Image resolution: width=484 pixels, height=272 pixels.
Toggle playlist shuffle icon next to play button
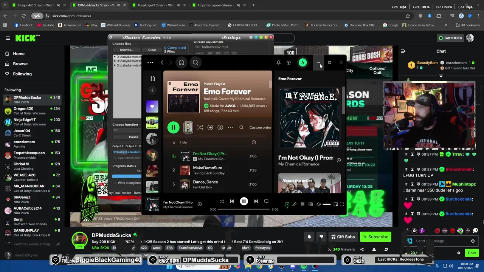coord(200,127)
